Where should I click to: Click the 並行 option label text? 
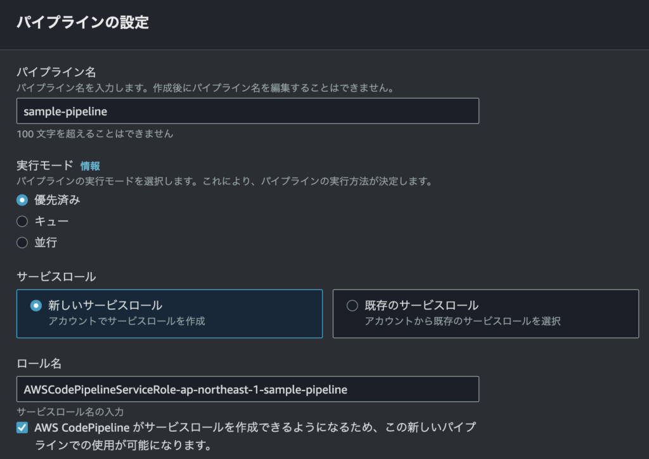pos(46,242)
